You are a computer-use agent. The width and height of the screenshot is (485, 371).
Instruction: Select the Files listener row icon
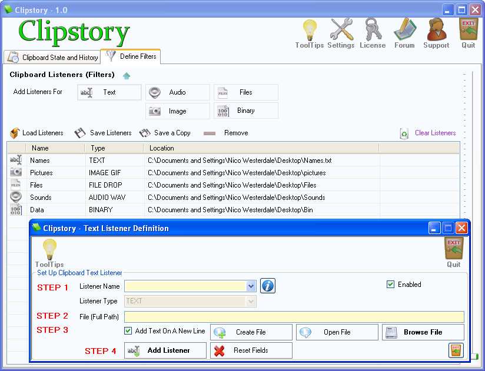[x=16, y=185]
